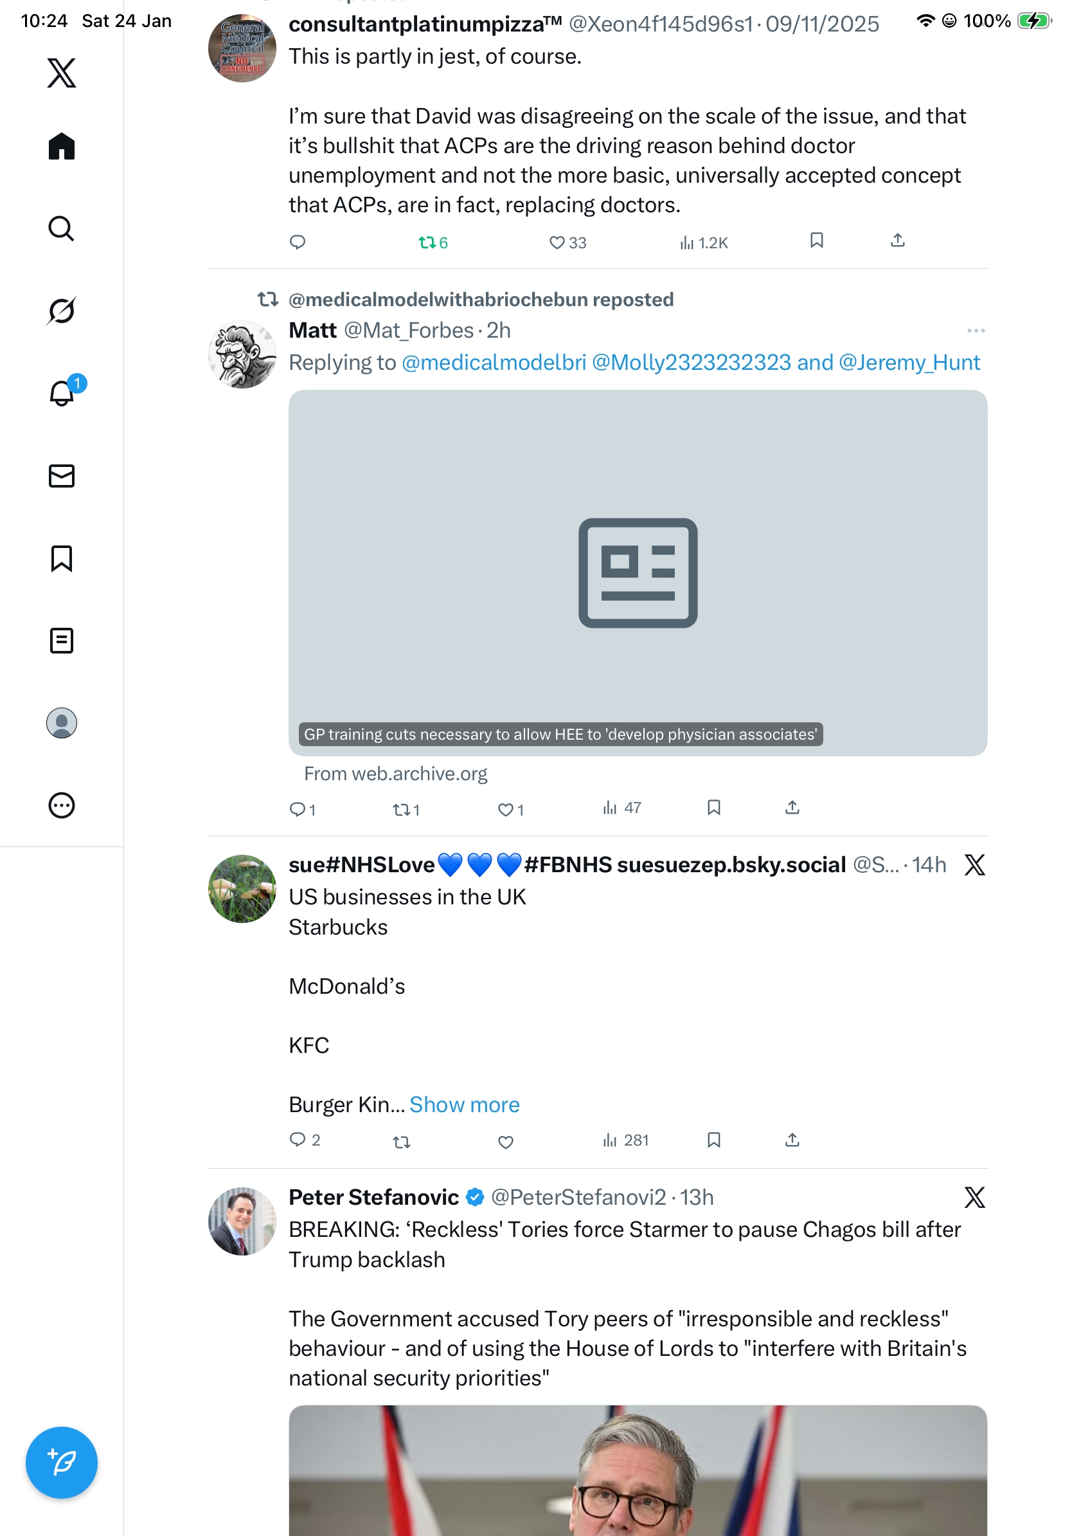Open the Search page via the magnifier icon
Viewport: 1072px width, 1536px height.
pos(62,228)
